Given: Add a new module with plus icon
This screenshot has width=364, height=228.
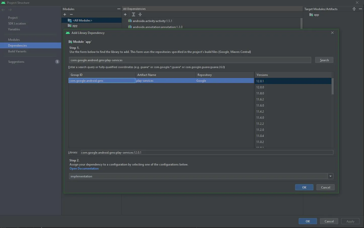Looking at the screenshot, I should 65,15.
